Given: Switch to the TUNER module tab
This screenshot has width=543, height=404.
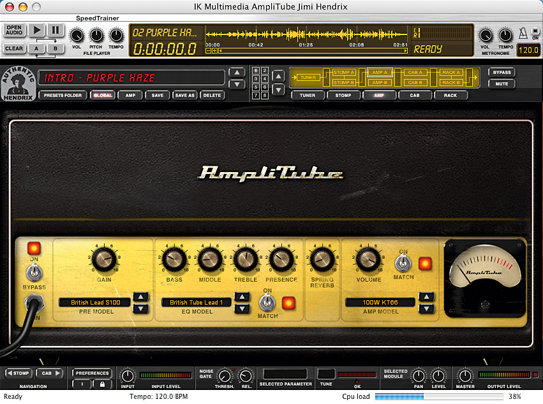Looking at the screenshot, I should 308,95.
